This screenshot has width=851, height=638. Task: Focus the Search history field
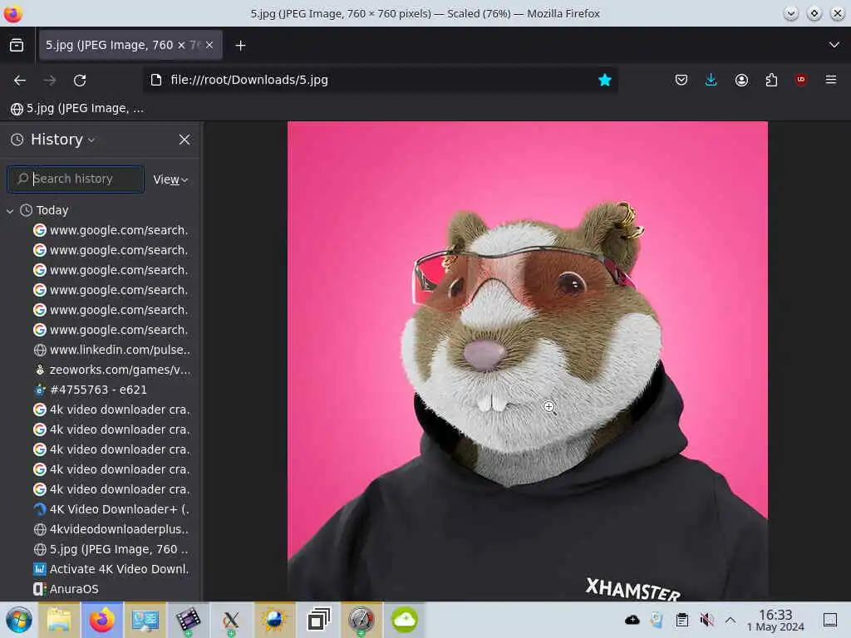click(x=76, y=179)
